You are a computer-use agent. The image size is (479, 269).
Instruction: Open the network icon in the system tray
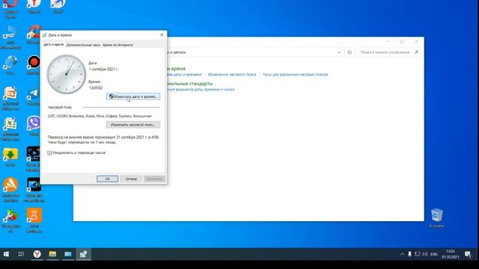click(418, 254)
